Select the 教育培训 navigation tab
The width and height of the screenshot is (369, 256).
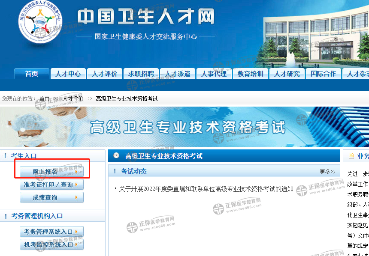(251, 74)
